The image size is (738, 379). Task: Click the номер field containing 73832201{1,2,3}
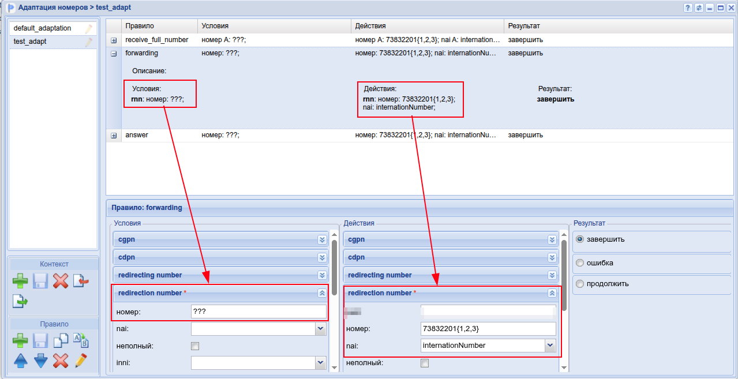[488, 329]
